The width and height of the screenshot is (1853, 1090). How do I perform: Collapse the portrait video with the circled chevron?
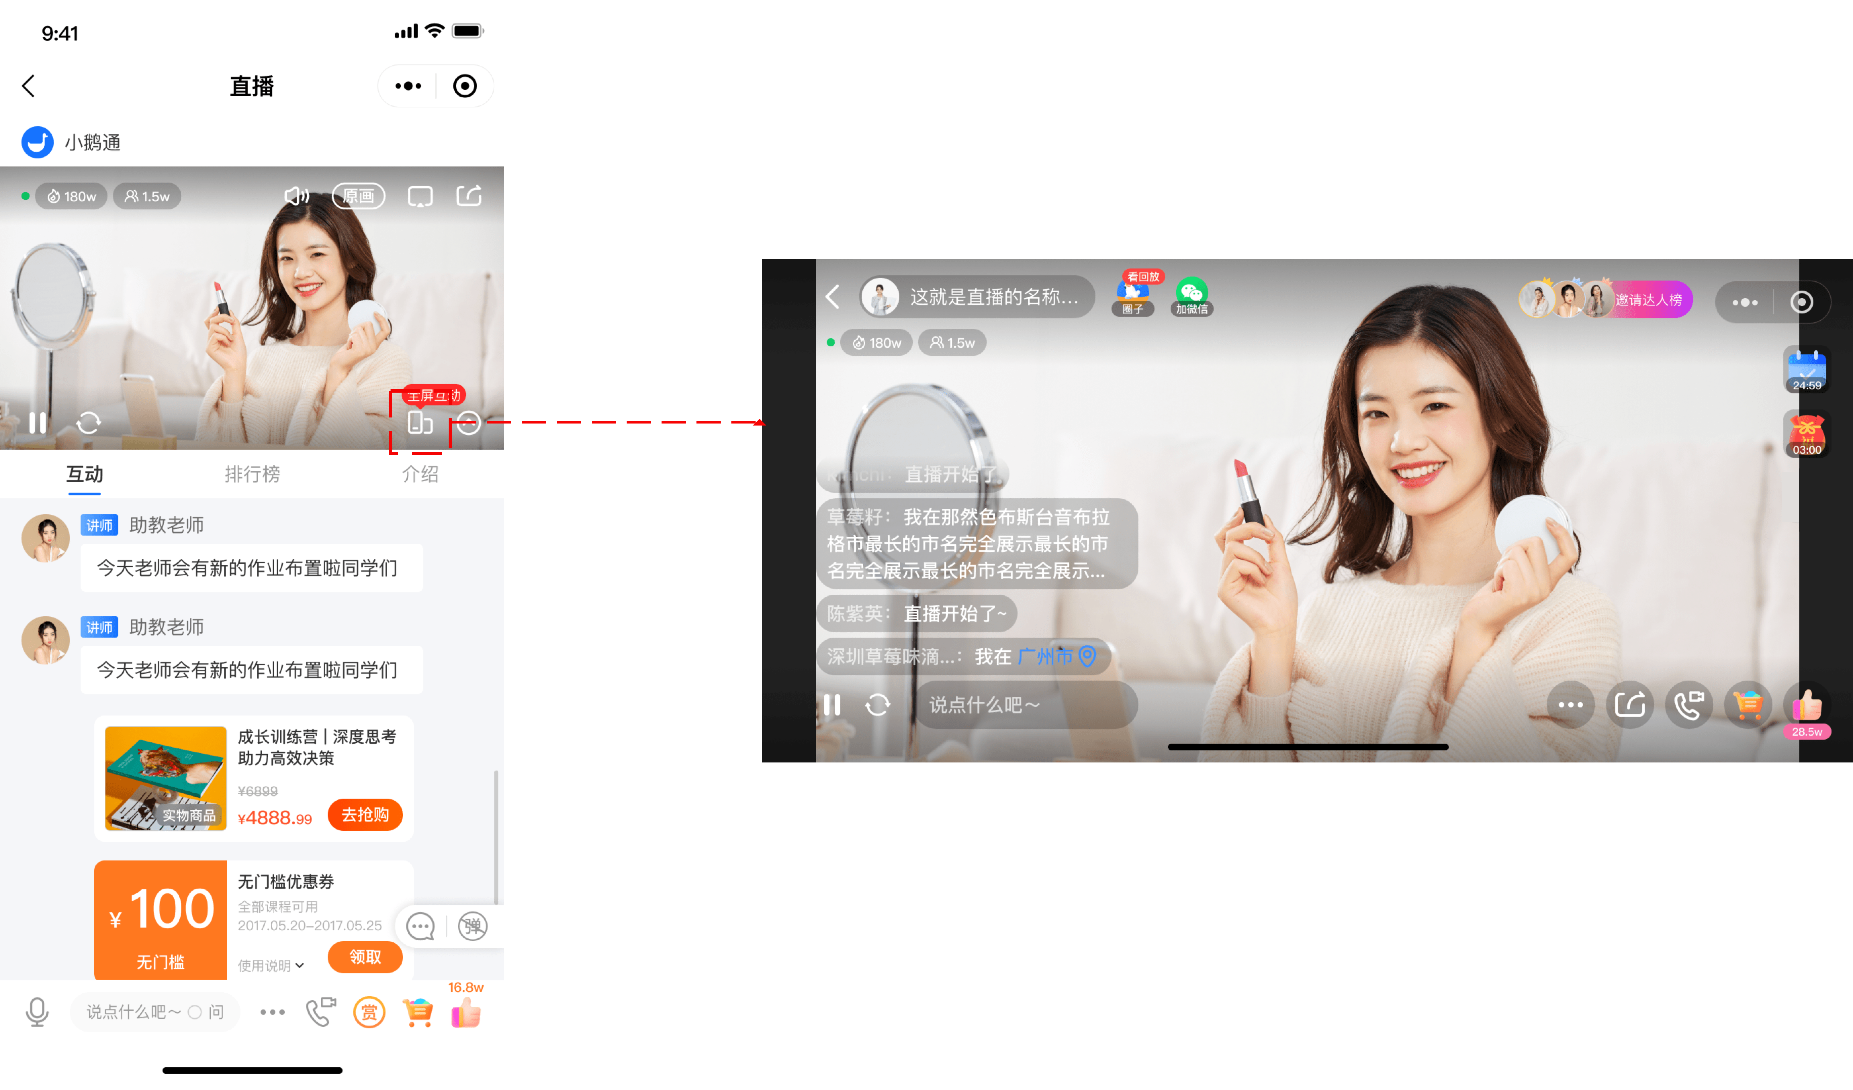pyautogui.click(x=468, y=423)
